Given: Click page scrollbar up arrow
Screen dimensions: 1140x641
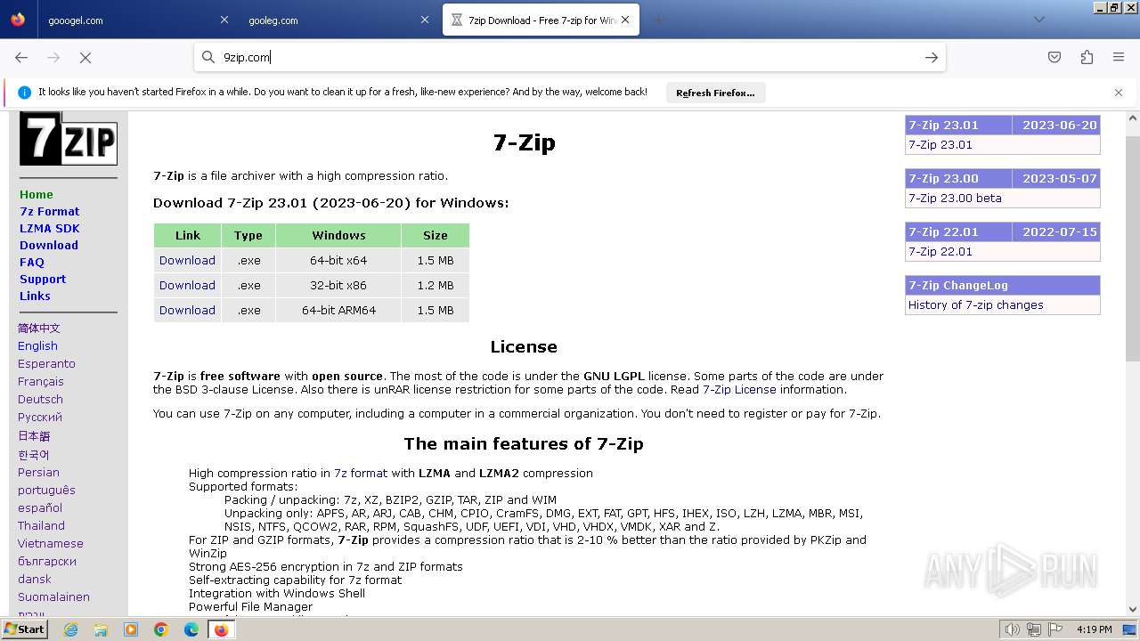Looking at the screenshot, I should point(1133,118).
